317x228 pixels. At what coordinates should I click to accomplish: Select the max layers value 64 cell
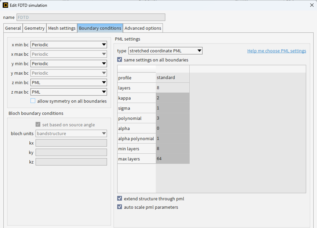[173, 159]
